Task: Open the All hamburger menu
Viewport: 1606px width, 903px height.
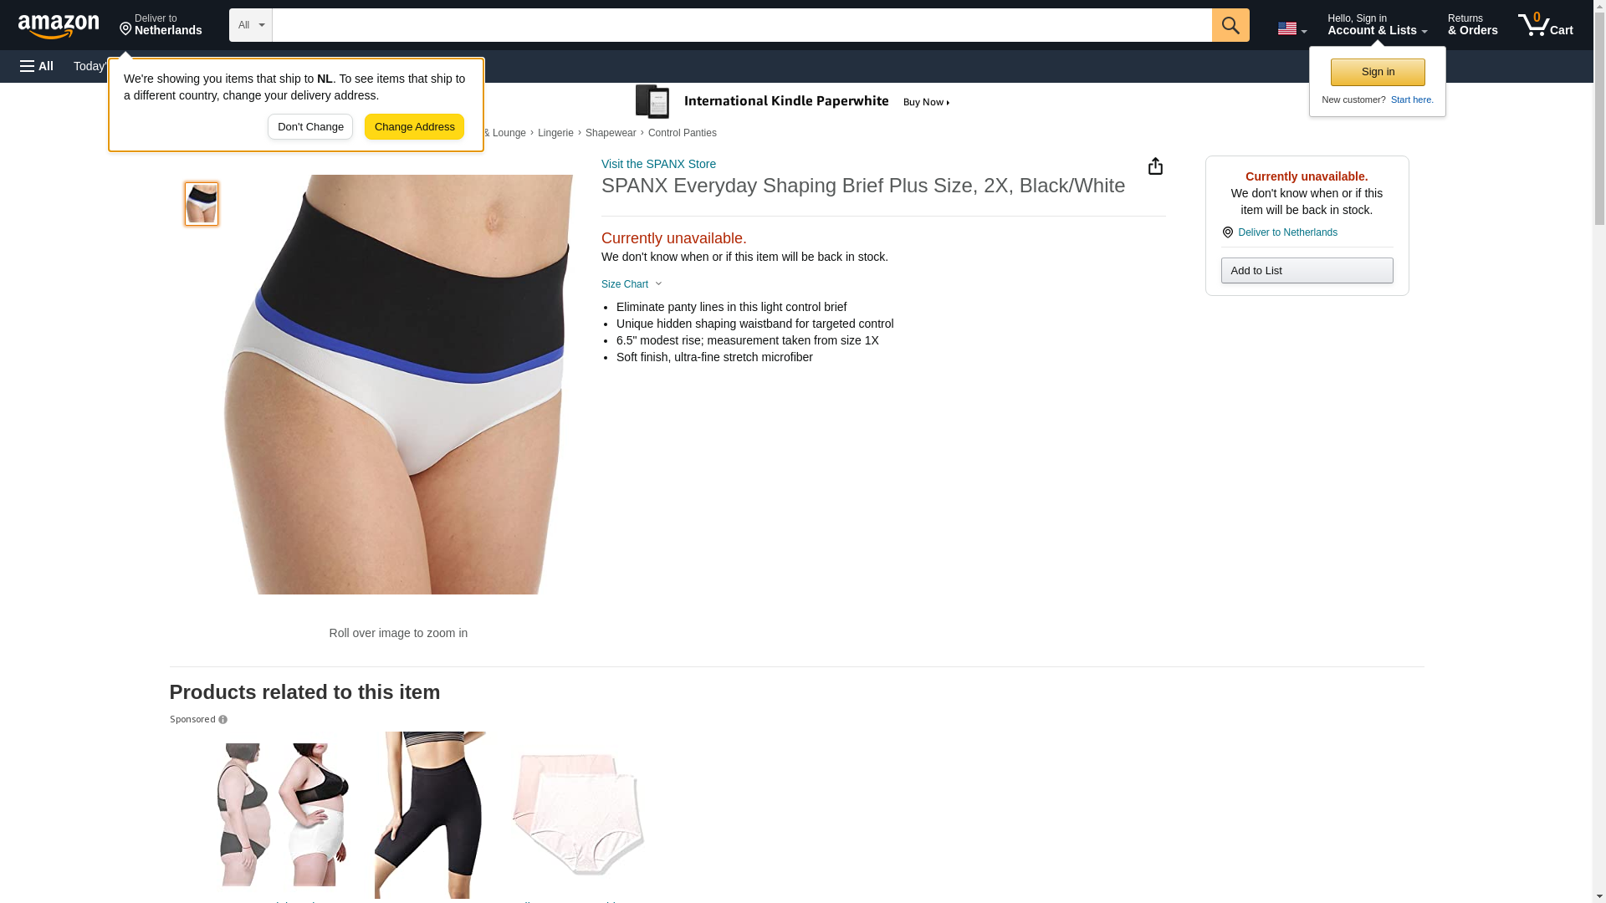Action: point(37,66)
